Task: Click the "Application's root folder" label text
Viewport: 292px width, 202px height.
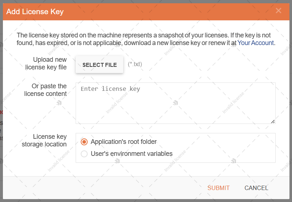Action: coord(124,142)
